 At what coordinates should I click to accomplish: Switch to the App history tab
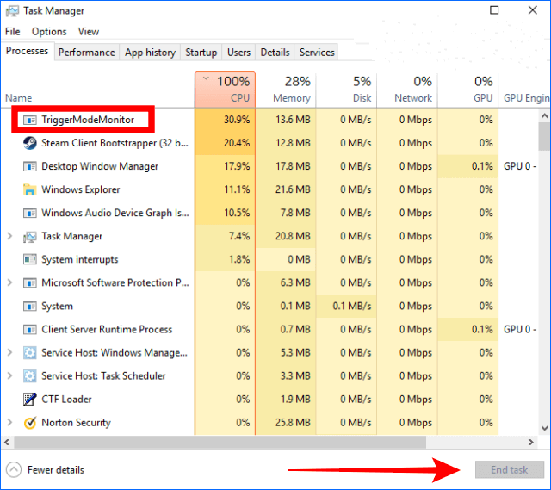pyautogui.click(x=150, y=53)
